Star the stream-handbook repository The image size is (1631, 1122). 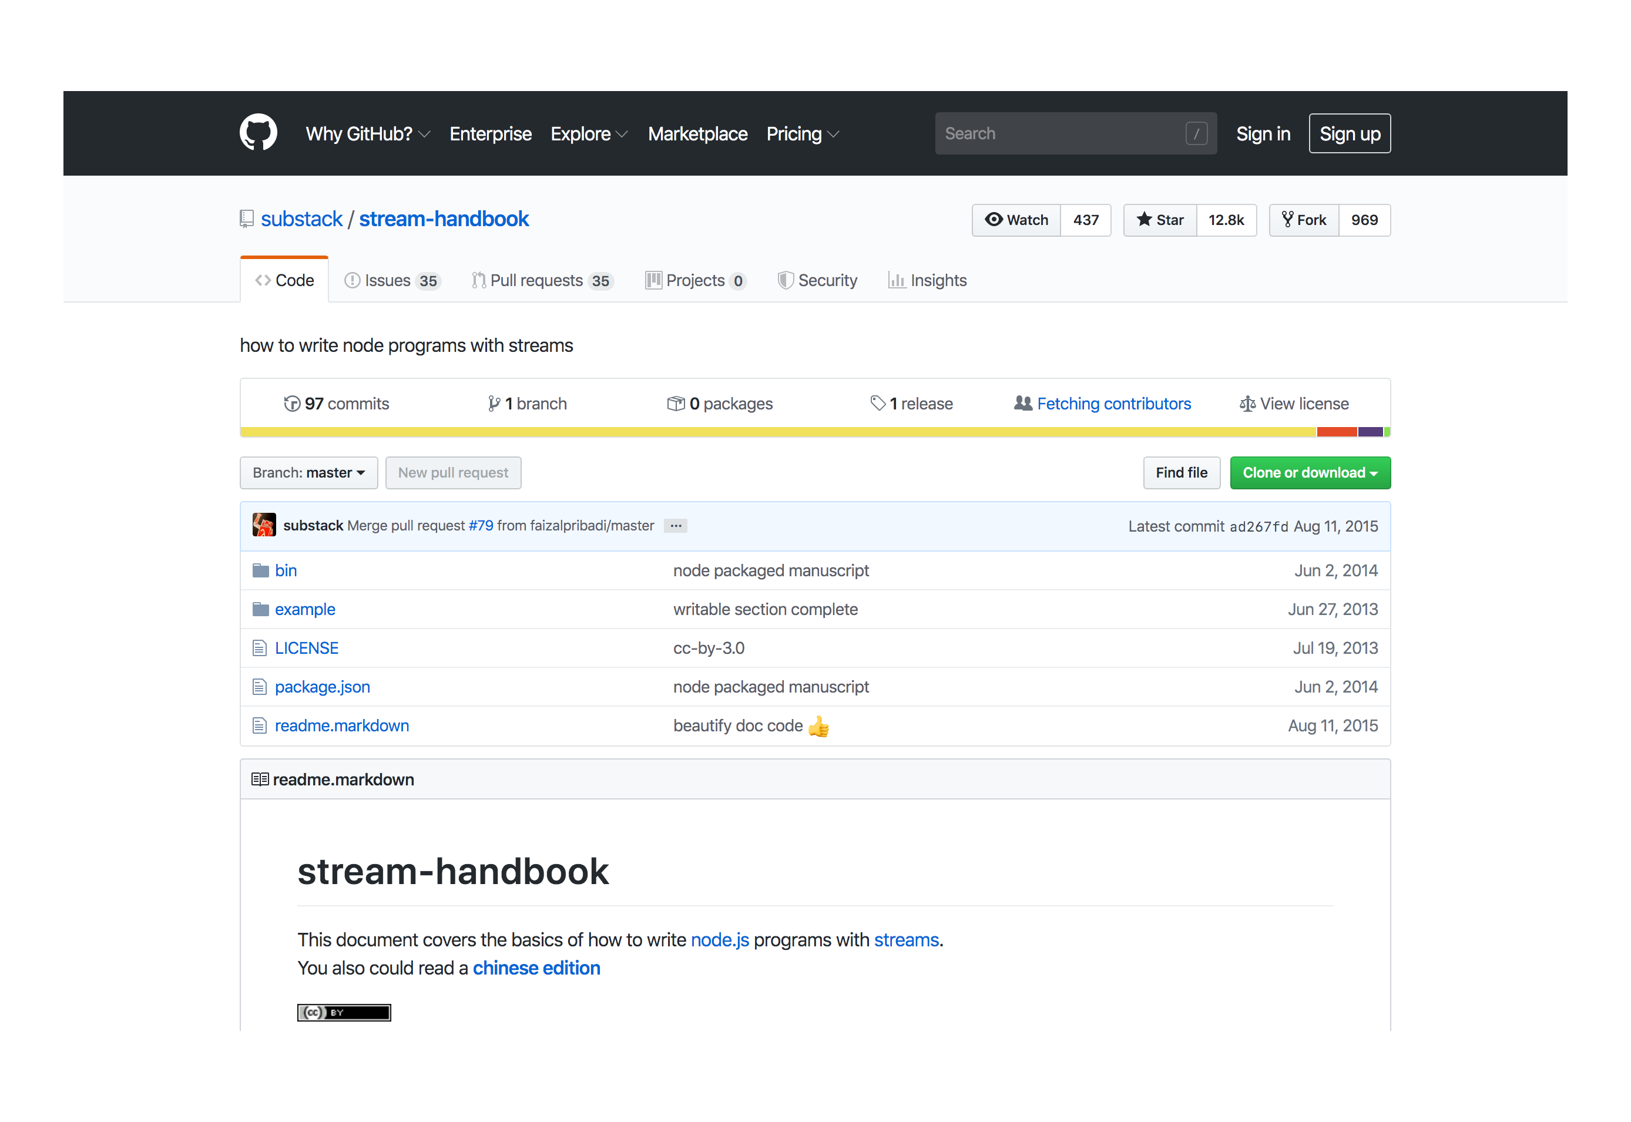pyautogui.click(x=1160, y=220)
